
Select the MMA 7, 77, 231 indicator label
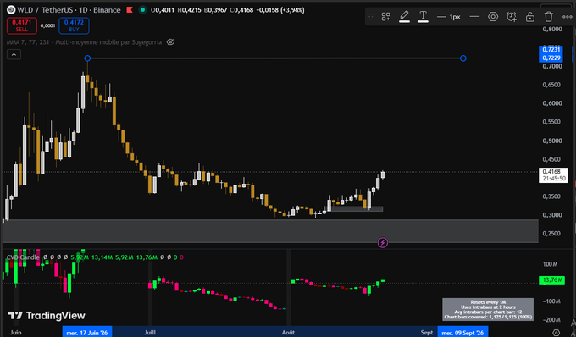point(84,42)
